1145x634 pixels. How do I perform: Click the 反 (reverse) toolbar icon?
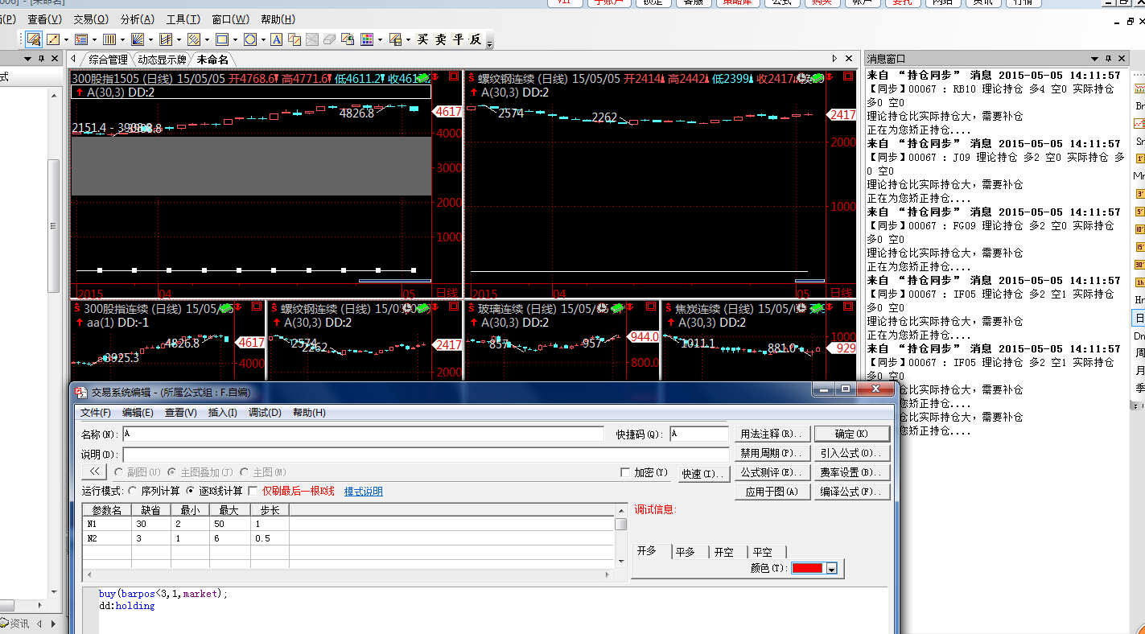point(476,39)
